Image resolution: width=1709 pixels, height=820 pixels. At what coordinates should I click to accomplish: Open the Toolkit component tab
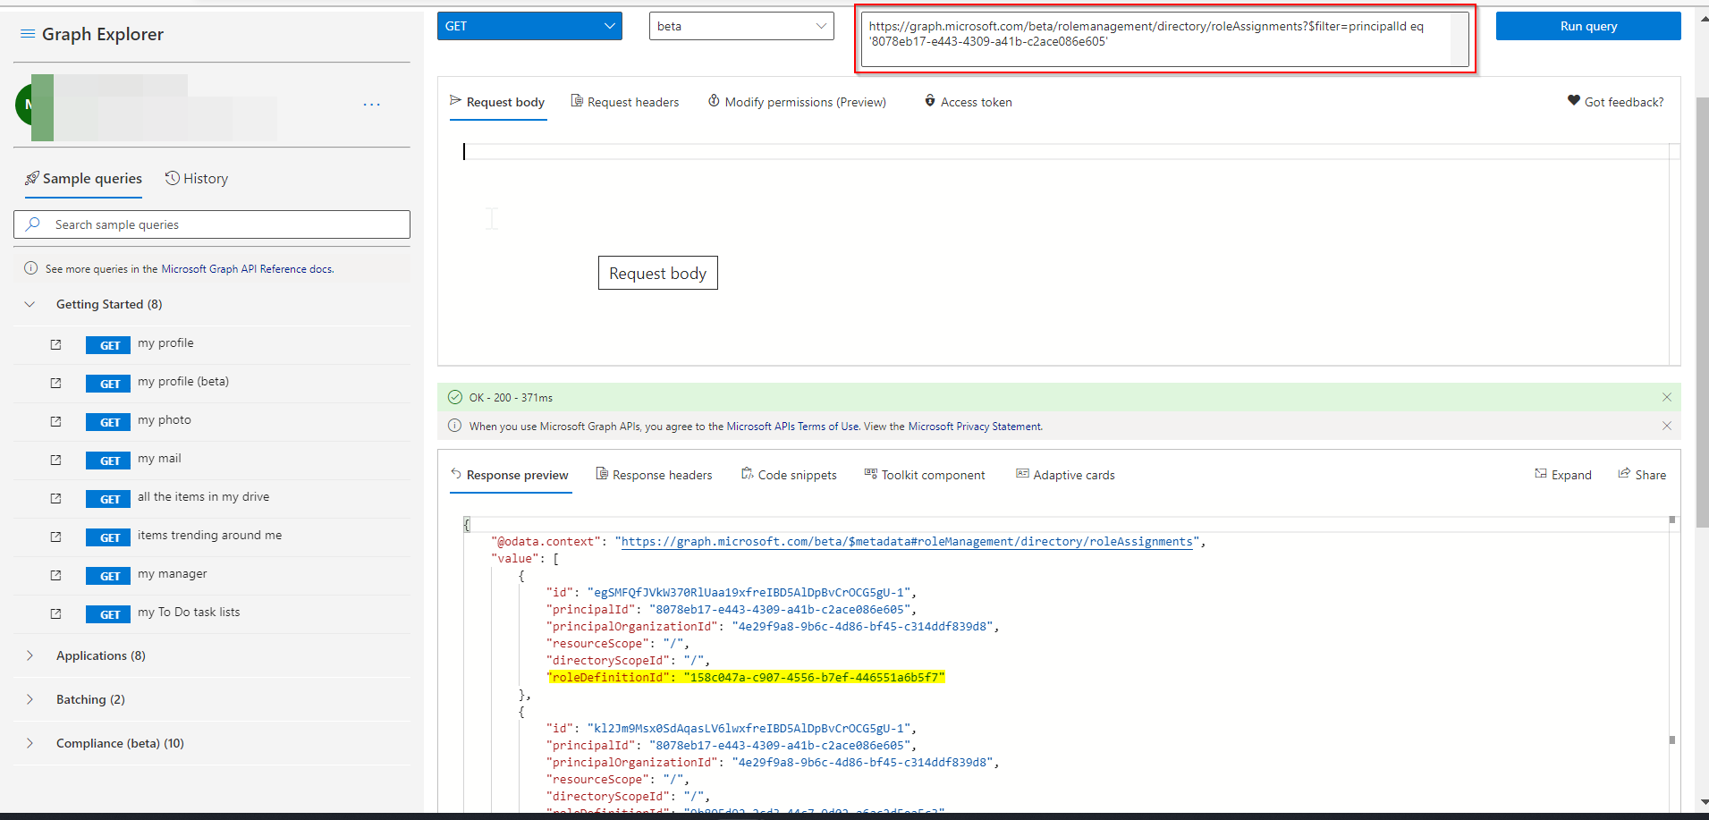coord(925,475)
